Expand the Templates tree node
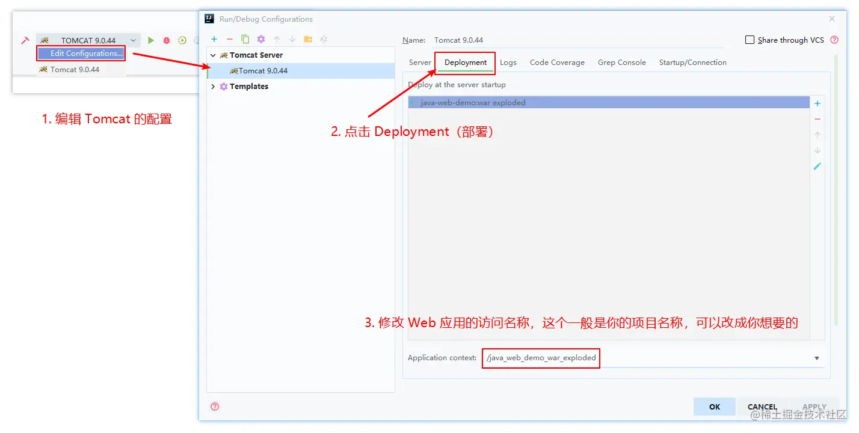Image resolution: width=859 pixels, height=433 pixels. (x=213, y=86)
